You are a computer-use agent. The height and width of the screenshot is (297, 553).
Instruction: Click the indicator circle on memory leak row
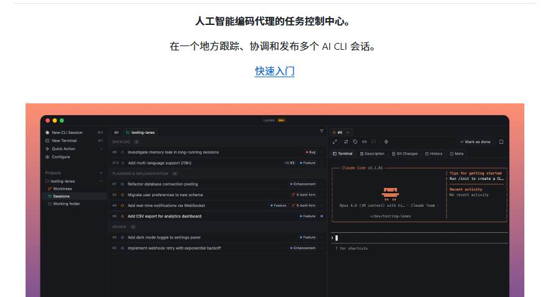pyautogui.click(x=322, y=152)
